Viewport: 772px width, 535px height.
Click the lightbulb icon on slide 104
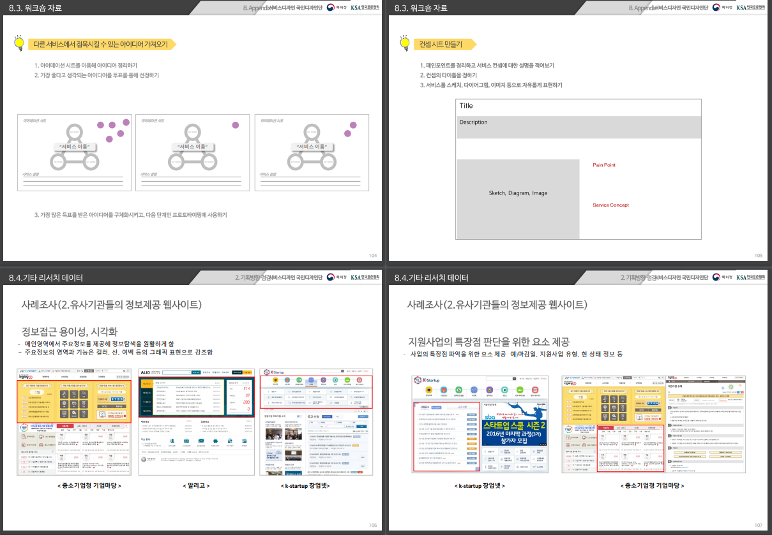[19, 42]
